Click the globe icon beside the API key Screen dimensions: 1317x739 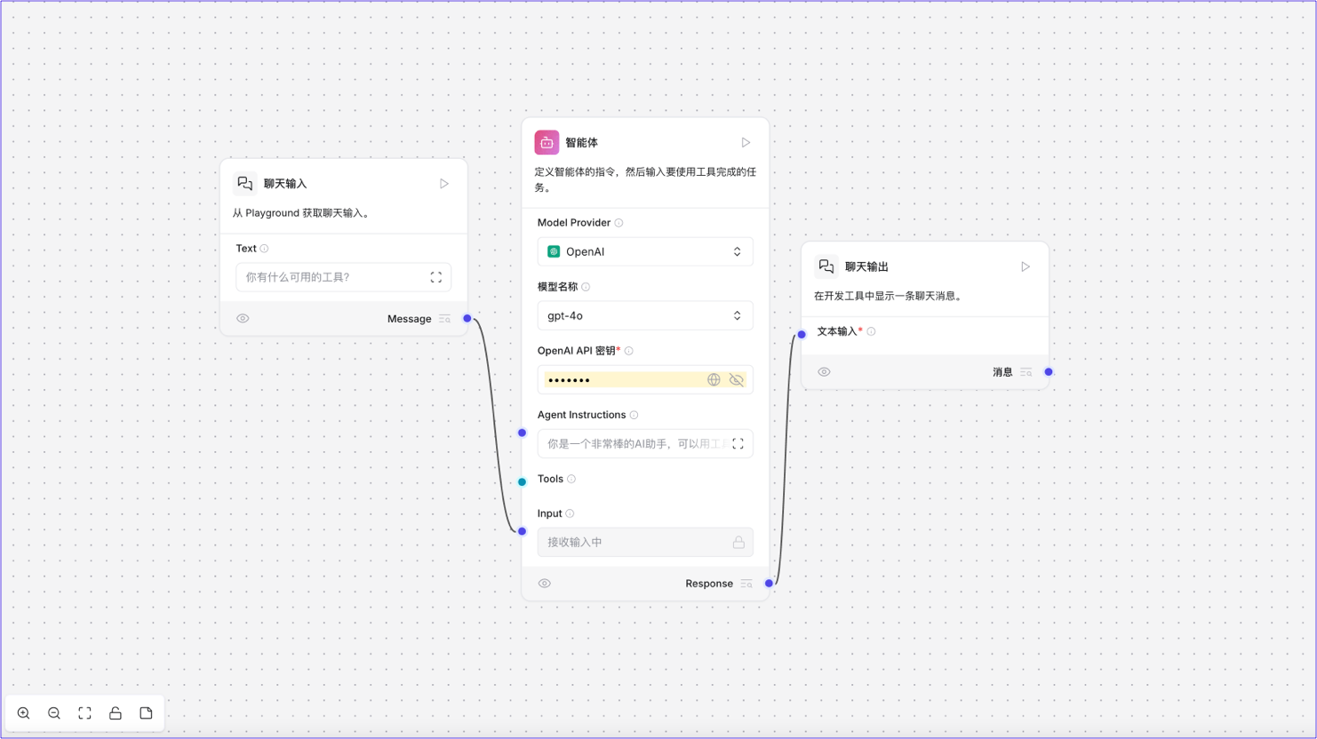714,379
